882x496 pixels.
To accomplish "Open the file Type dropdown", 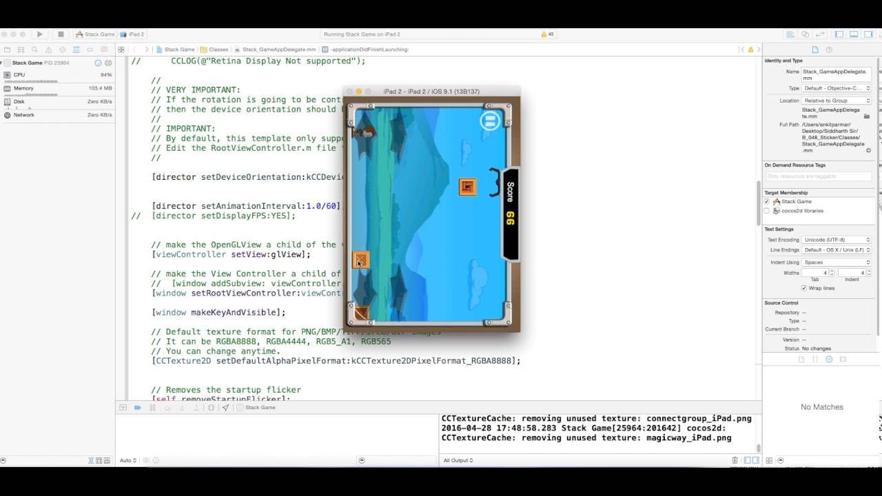I will pyautogui.click(x=837, y=88).
